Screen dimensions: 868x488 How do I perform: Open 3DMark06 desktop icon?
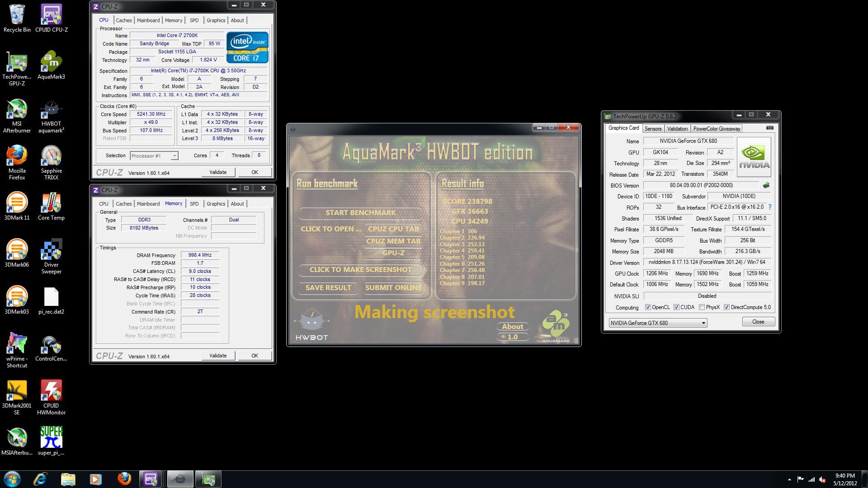(17, 253)
